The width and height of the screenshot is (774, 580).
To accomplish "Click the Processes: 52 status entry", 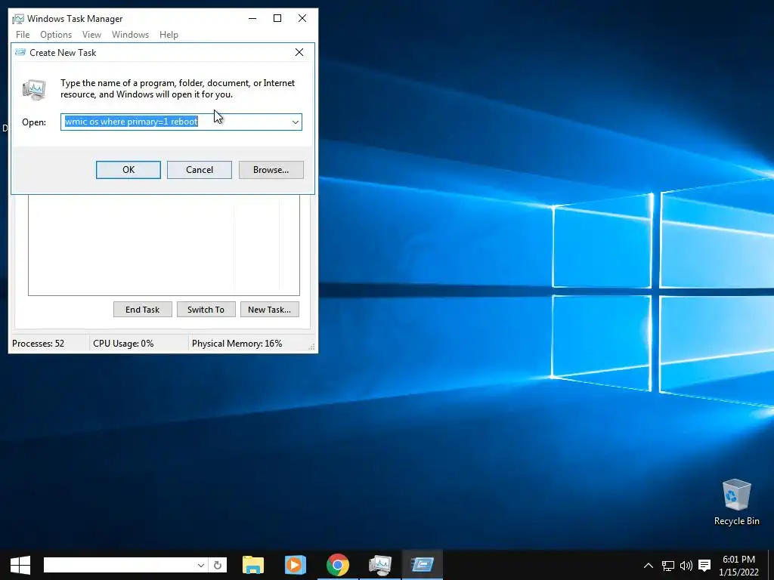I will 38,344.
